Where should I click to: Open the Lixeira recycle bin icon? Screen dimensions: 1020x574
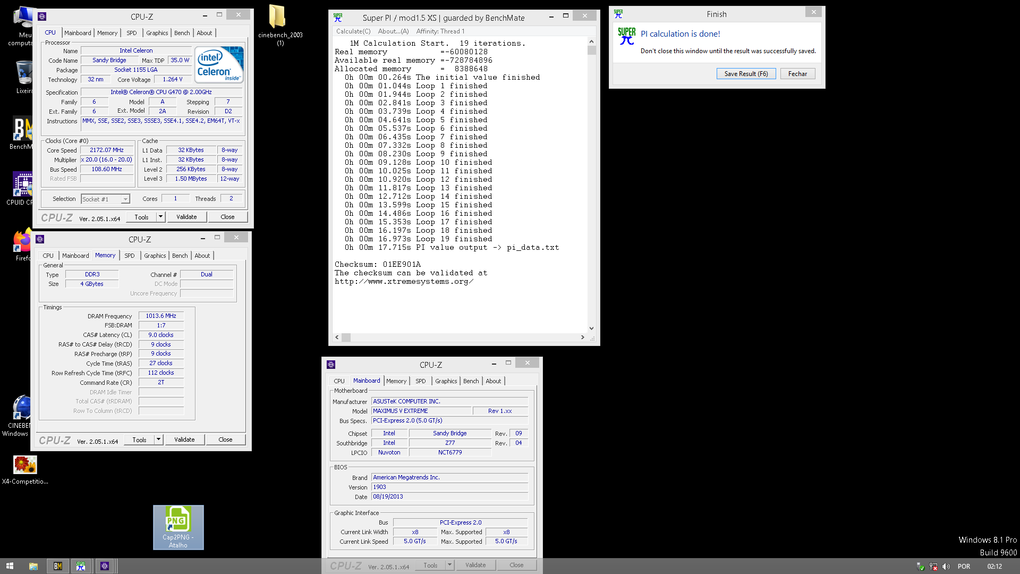point(23,77)
